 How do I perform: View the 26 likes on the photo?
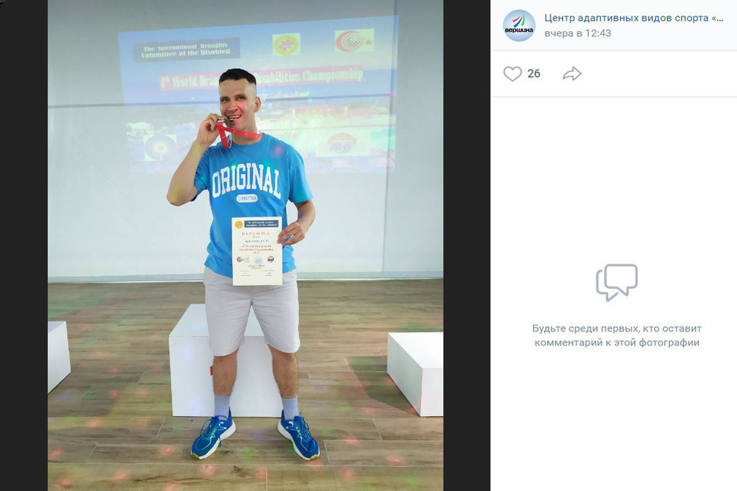(533, 74)
